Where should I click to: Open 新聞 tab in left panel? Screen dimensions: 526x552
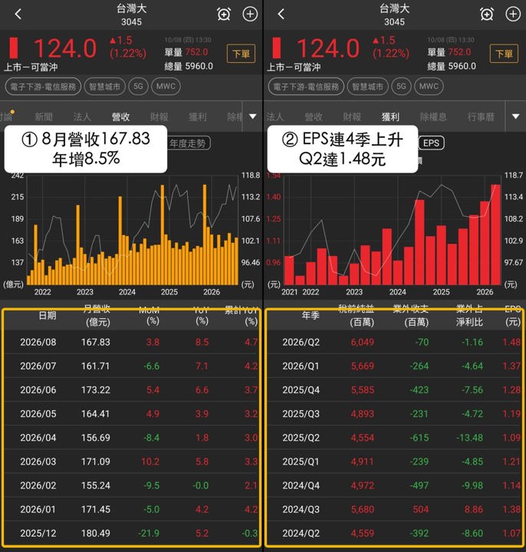pyautogui.click(x=44, y=117)
